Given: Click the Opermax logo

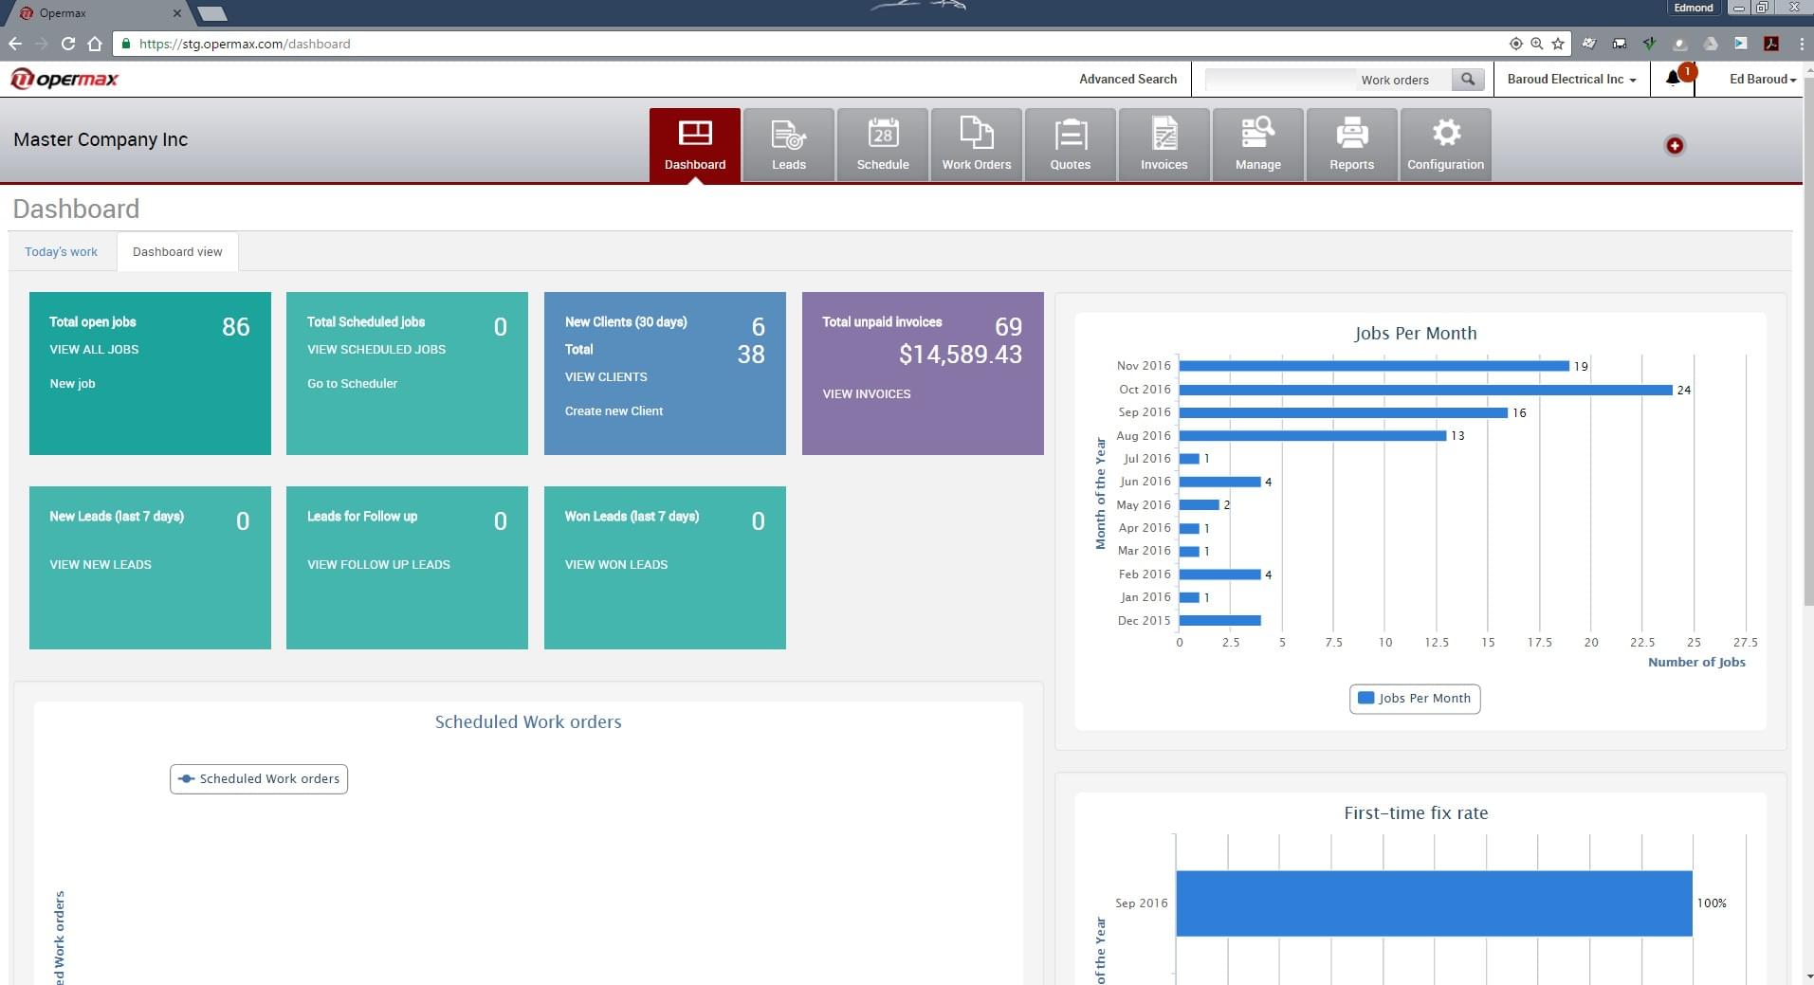Looking at the screenshot, I should click(64, 79).
